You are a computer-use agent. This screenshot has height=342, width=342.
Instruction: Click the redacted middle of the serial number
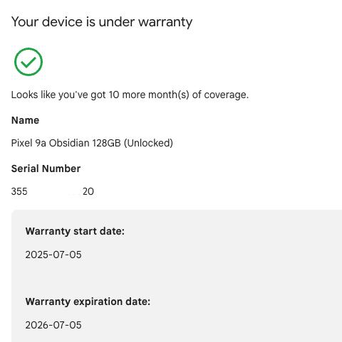point(55,191)
